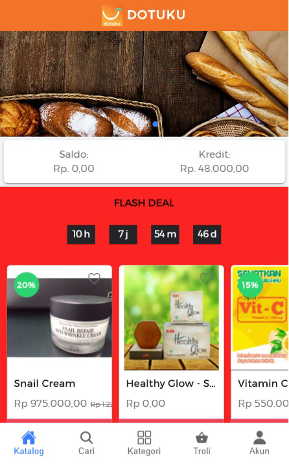Open the Akun profile icon
This screenshot has width=289, height=464.
(259, 437)
